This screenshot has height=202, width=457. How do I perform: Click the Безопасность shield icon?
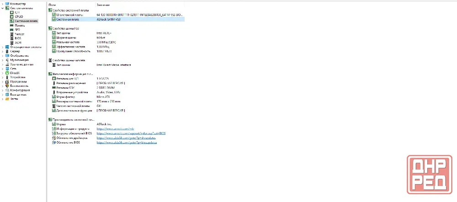[7, 86]
